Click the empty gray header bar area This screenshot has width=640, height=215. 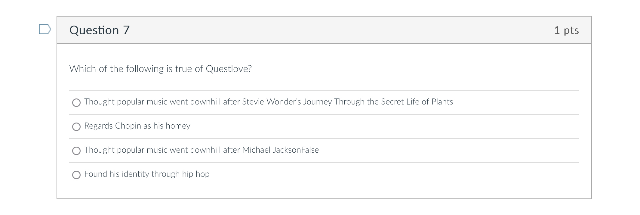pyautogui.click(x=340, y=30)
